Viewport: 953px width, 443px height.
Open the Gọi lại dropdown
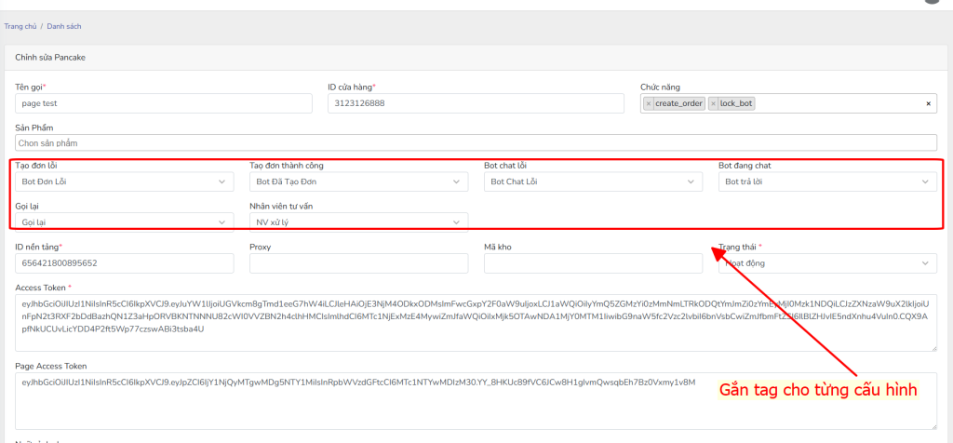[x=124, y=222]
